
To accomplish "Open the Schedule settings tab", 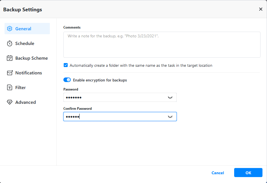I will pos(25,43).
